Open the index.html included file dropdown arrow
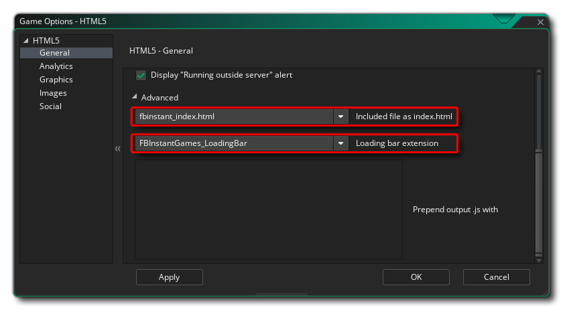 (x=340, y=117)
